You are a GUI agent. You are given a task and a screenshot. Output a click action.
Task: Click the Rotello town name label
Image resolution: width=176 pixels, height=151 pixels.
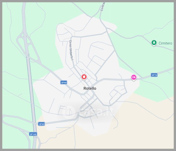click(x=90, y=88)
